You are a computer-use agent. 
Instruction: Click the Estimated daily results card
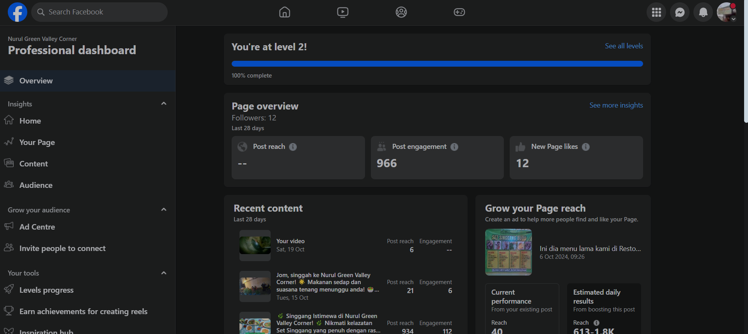(604, 309)
